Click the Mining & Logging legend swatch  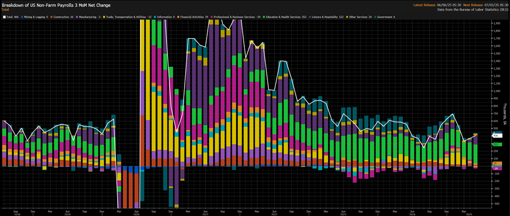click(x=22, y=17)
